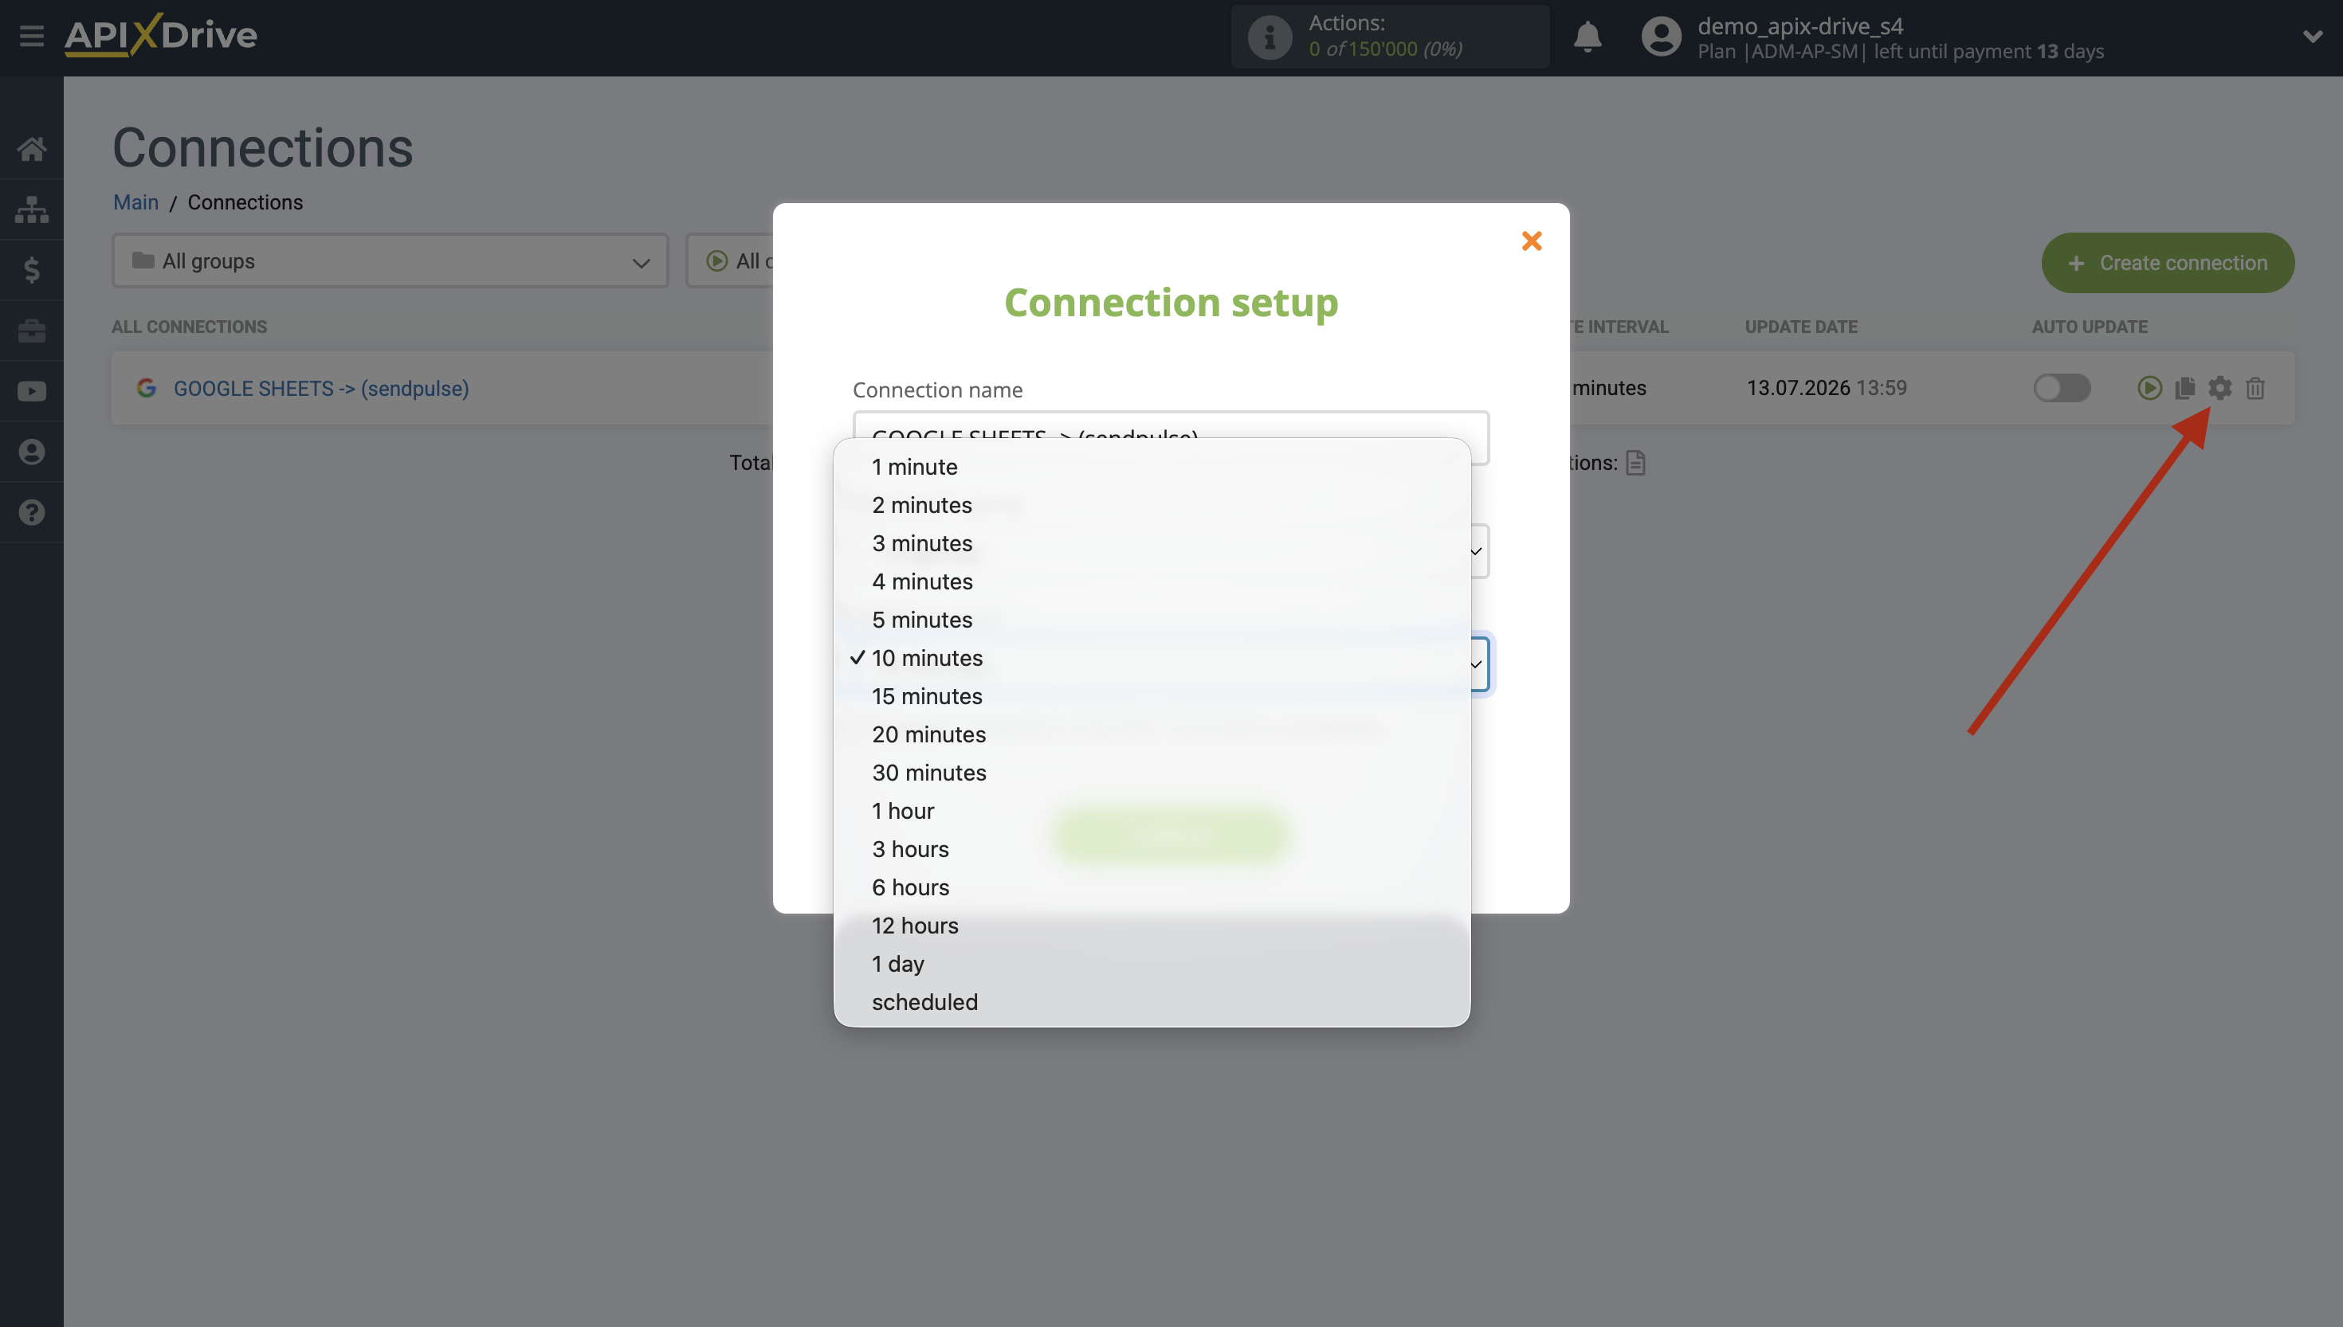Image resolution: width=2343 pixels, height=1327 pixels.
Task: Click the ApiX-Drive logo
Action: tap(160, 36)
